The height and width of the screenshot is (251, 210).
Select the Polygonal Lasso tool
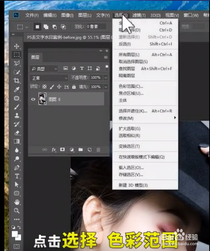(x=17, y=63)
